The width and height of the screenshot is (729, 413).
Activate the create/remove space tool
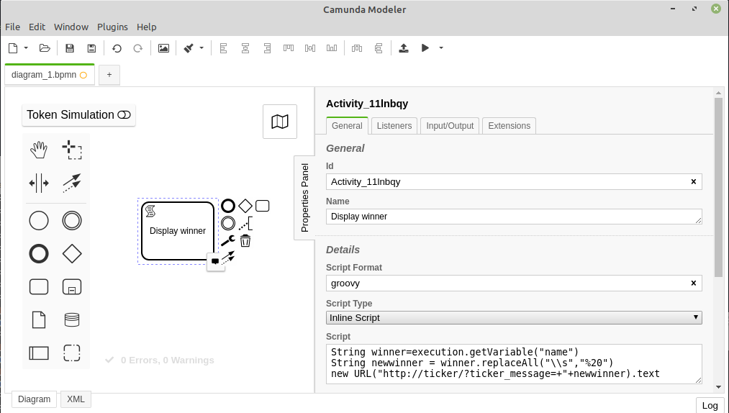tap(39, 183)
